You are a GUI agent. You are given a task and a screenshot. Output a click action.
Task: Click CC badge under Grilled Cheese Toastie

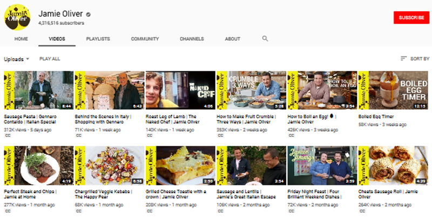click(150, 211)
